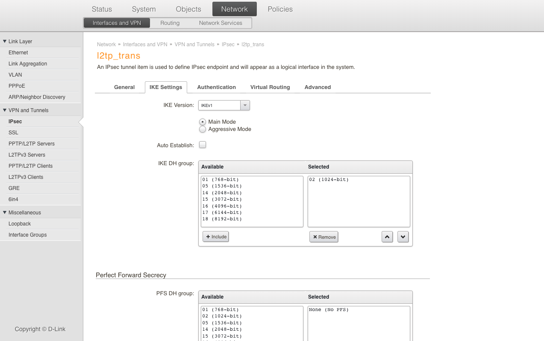This screenshot has height=341, width=544.
Task: Click the move up arrow button
Action: point(387,237)
